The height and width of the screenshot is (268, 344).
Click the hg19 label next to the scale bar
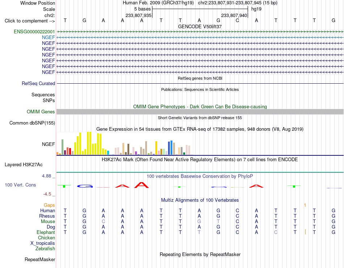[256, 9]
